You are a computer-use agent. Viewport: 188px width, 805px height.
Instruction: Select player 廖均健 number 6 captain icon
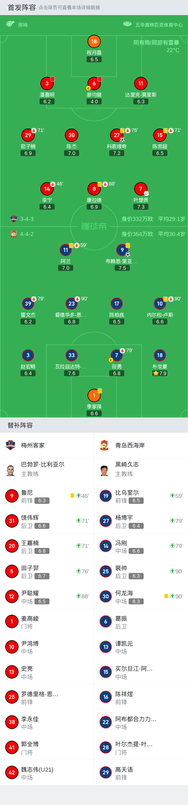(94, 83)
